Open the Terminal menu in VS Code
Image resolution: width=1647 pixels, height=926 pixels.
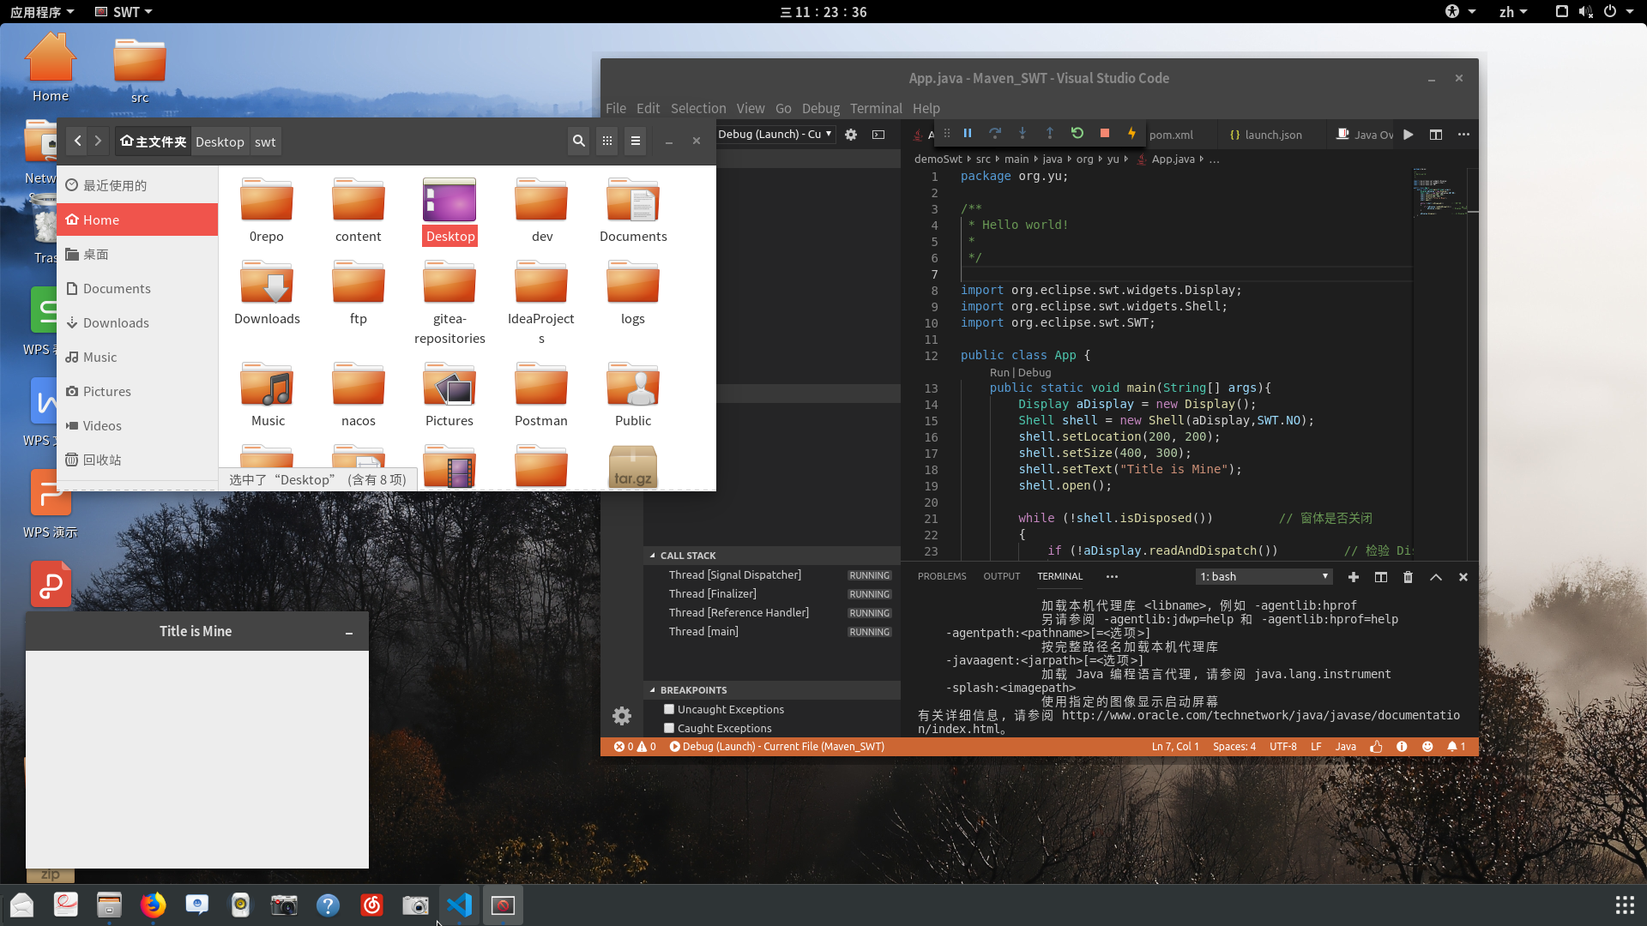876,109
